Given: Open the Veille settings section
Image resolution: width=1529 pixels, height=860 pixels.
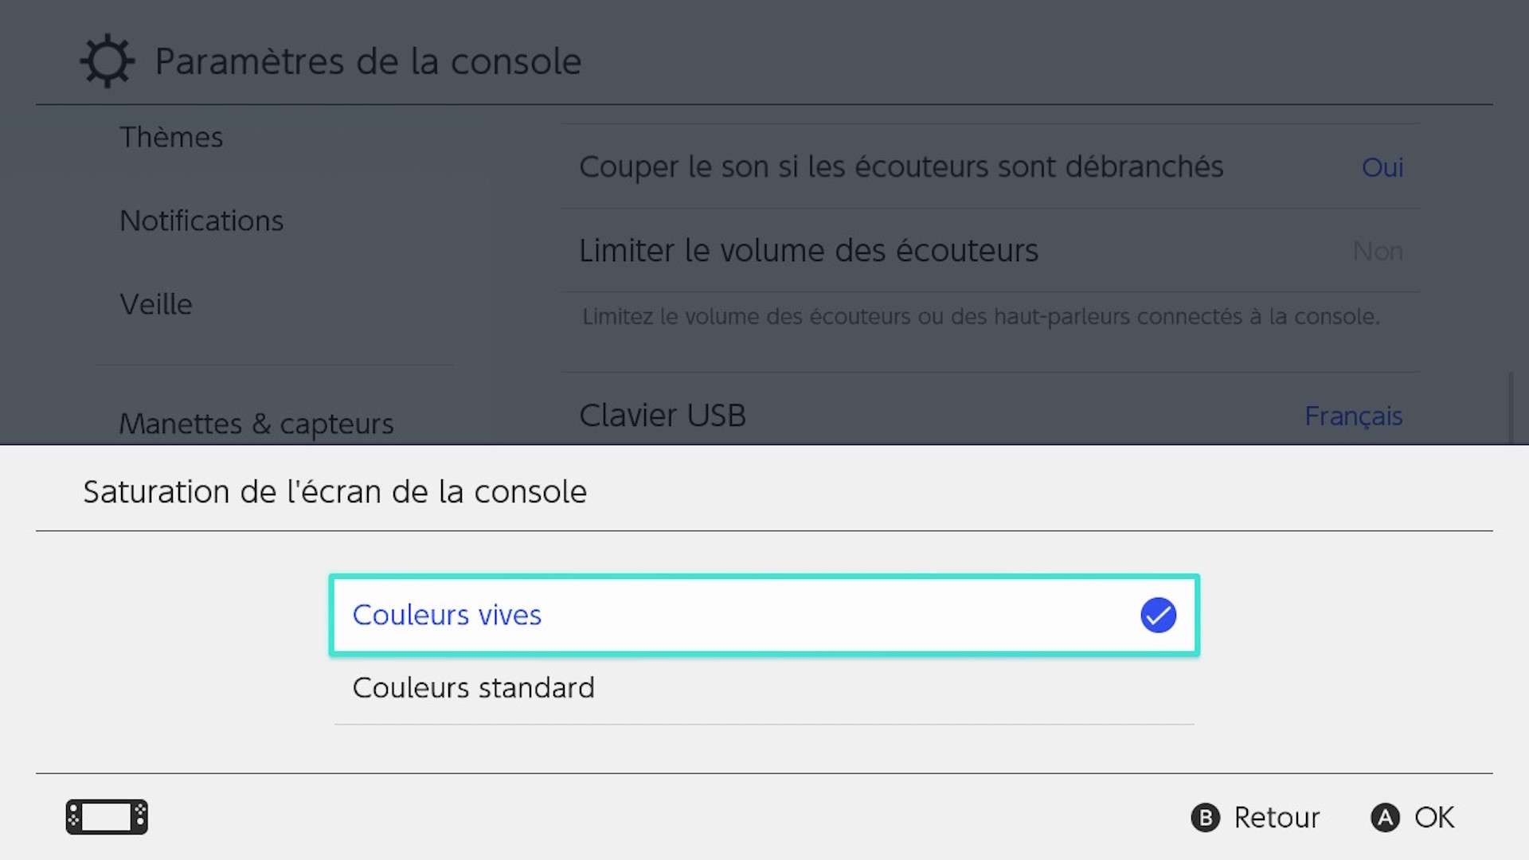Looking at the screenshot, I should point(156,305).
